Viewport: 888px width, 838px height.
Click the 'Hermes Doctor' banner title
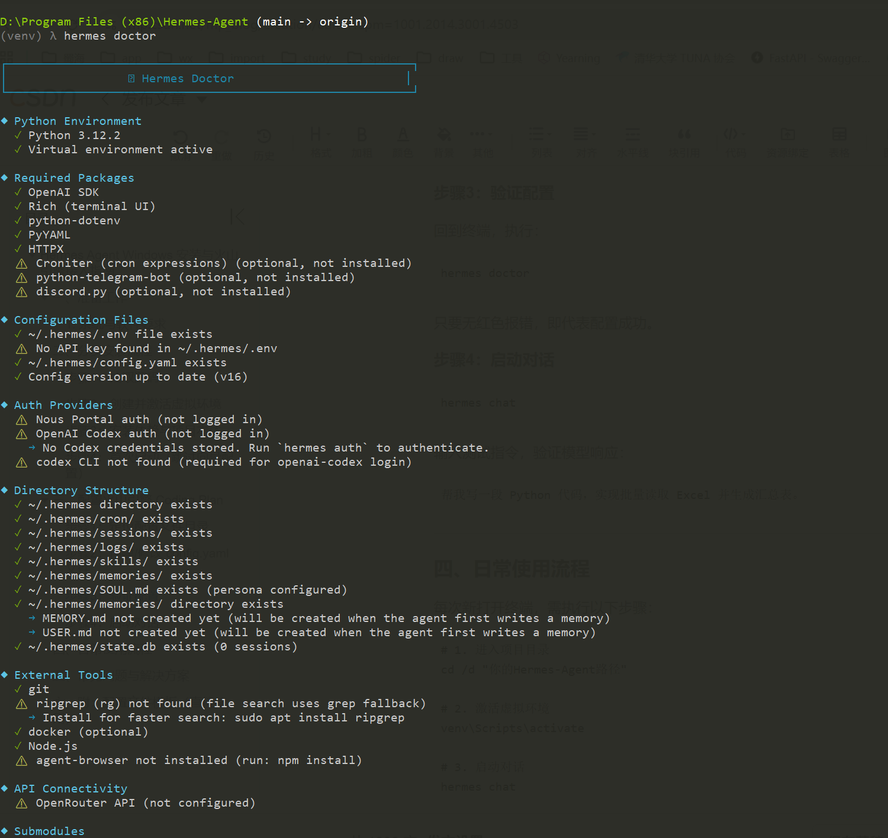(x=188, y=79)
